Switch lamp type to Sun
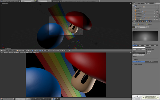 coord(140,45)
